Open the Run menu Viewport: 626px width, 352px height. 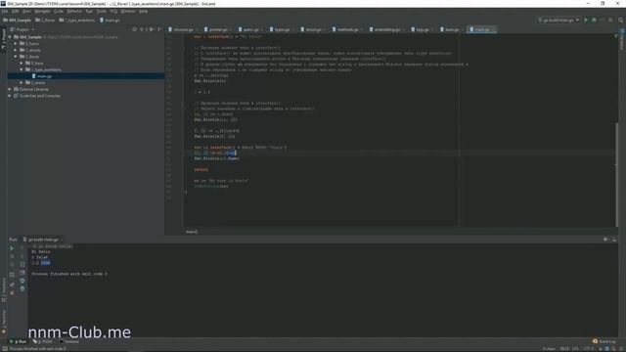89,11
